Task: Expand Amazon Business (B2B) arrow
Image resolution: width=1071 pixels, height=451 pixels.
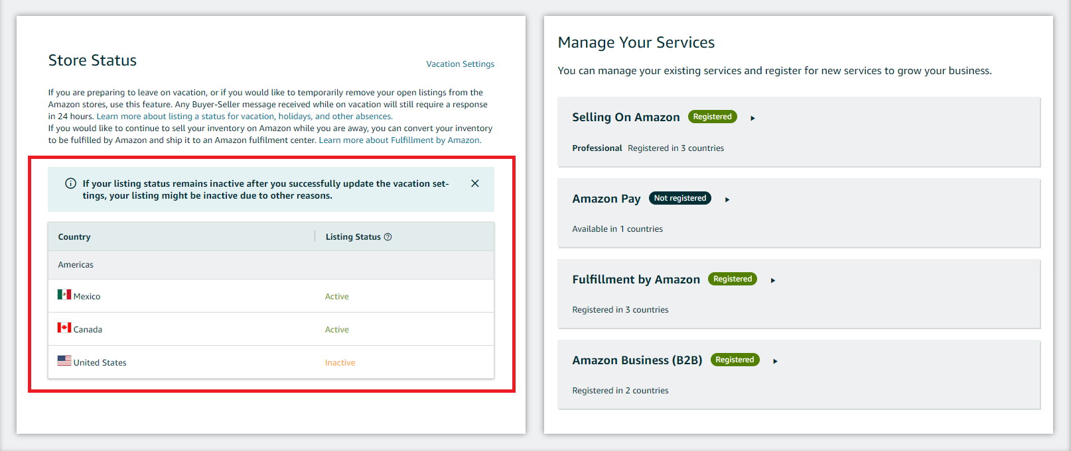Action: (x=775, y=361)
